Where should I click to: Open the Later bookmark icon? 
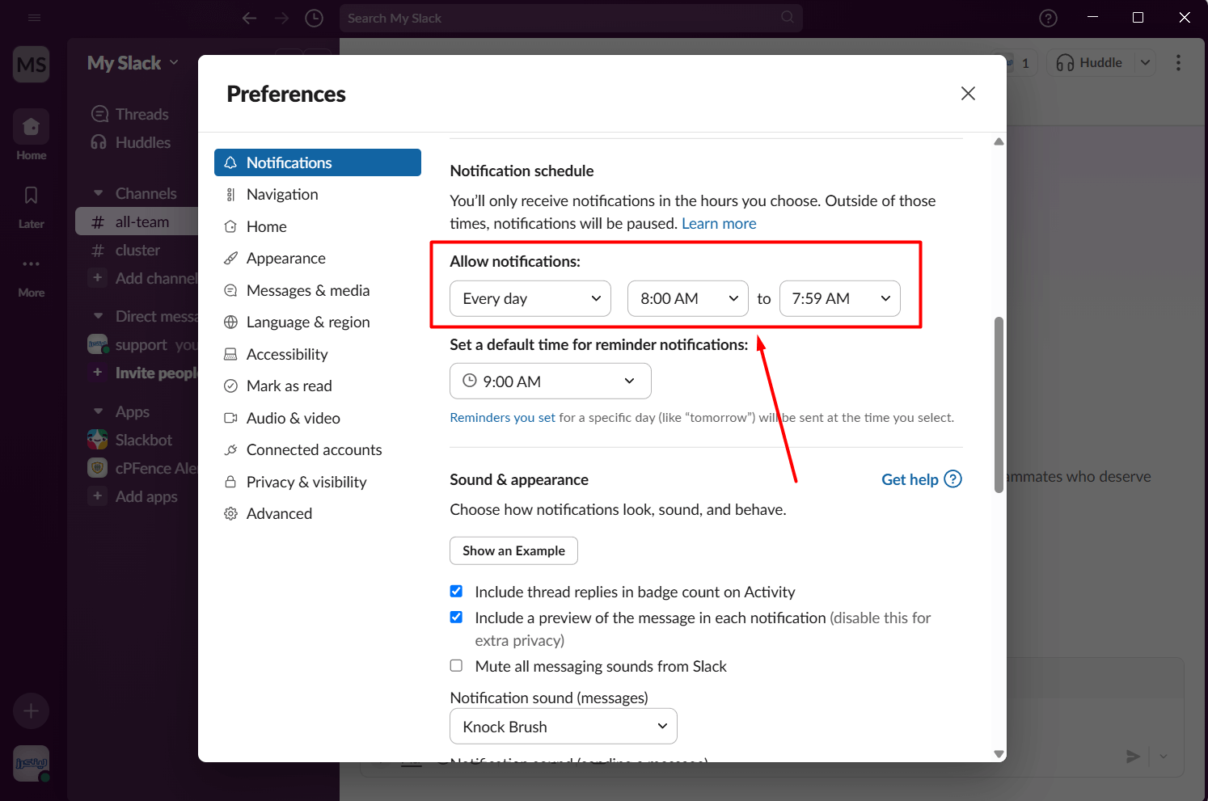(31, 196)
